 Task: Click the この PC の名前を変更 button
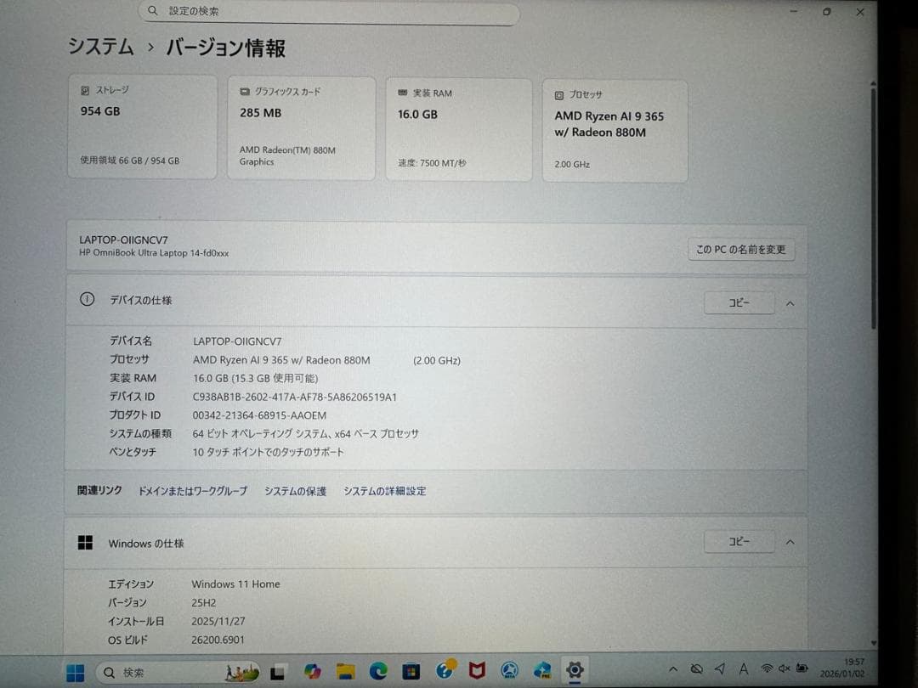point(740,249)
